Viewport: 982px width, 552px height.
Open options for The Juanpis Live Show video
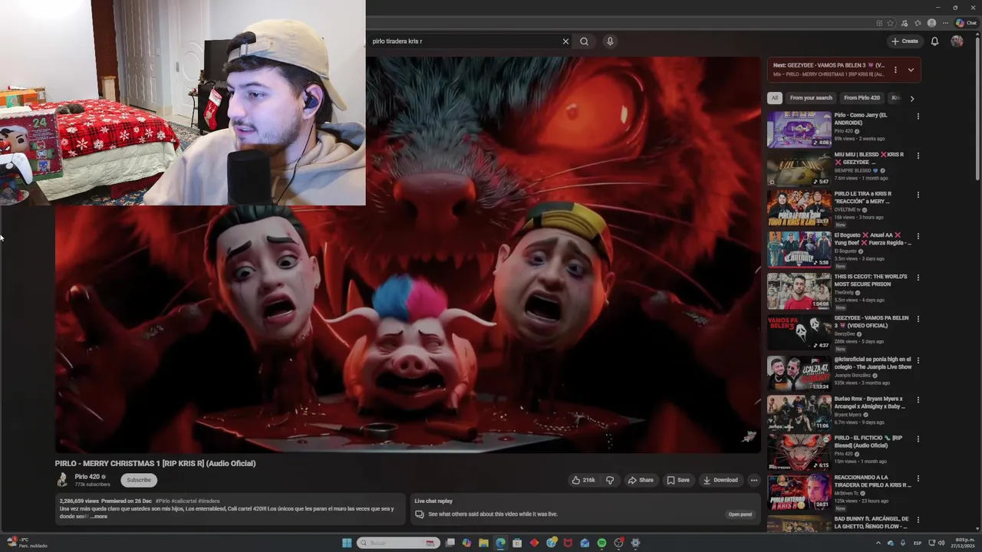point(918,360)
